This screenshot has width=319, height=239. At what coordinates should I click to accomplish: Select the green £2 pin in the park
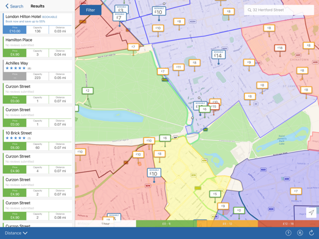(x=88, y=91)
